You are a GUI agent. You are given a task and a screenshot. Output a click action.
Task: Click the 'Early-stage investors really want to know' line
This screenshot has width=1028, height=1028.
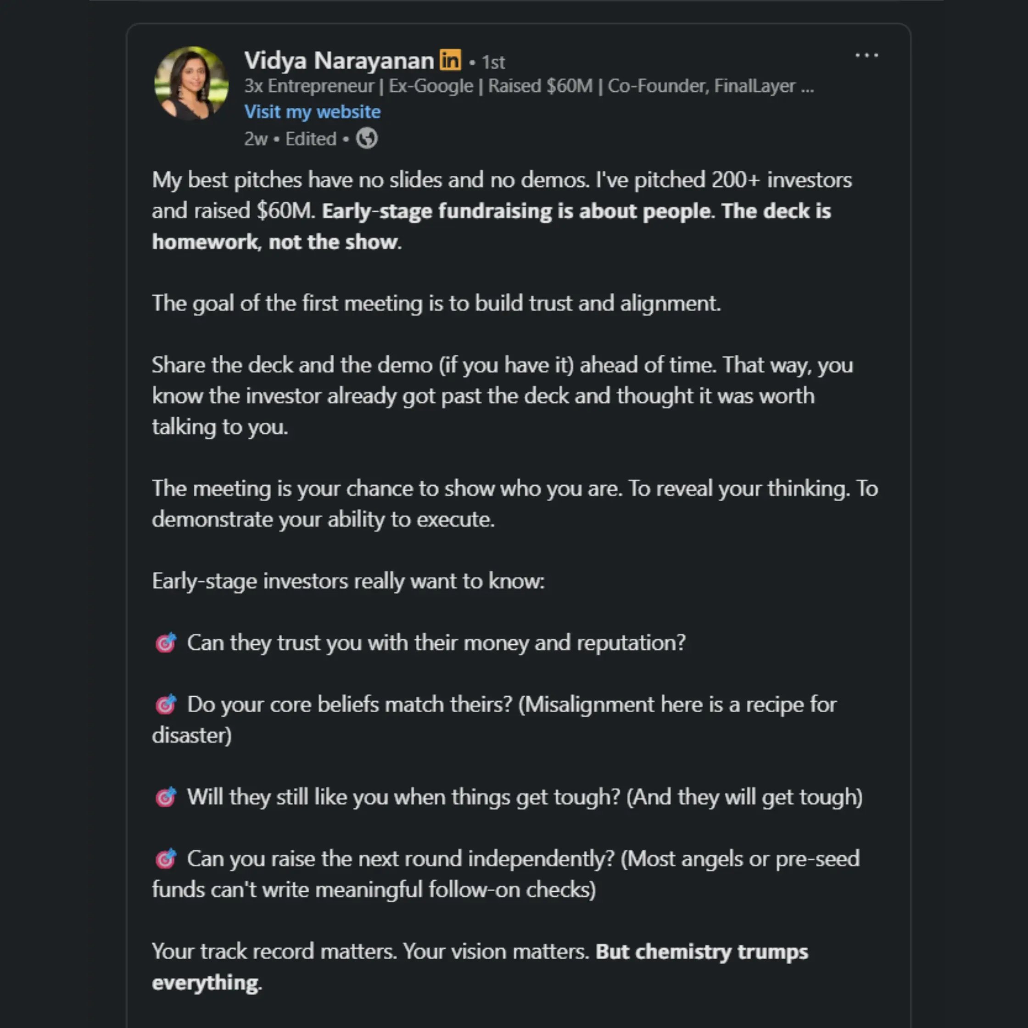coord(348,581)
